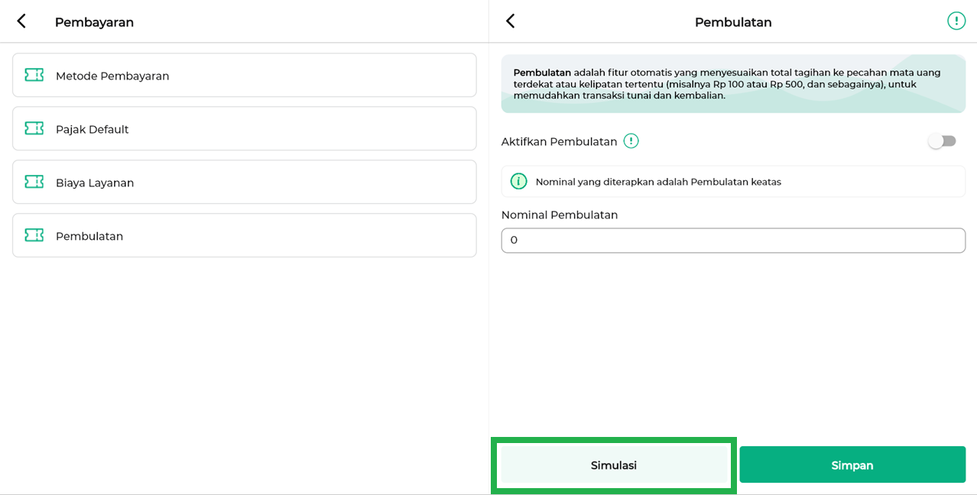Click the Pembulatan description banner
The image size is (977, 495).
point(732,84)
